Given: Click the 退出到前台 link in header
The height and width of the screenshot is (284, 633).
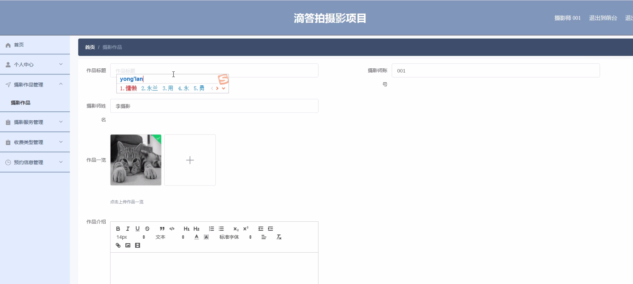Looking at the screenshot, I should (603, 18).
